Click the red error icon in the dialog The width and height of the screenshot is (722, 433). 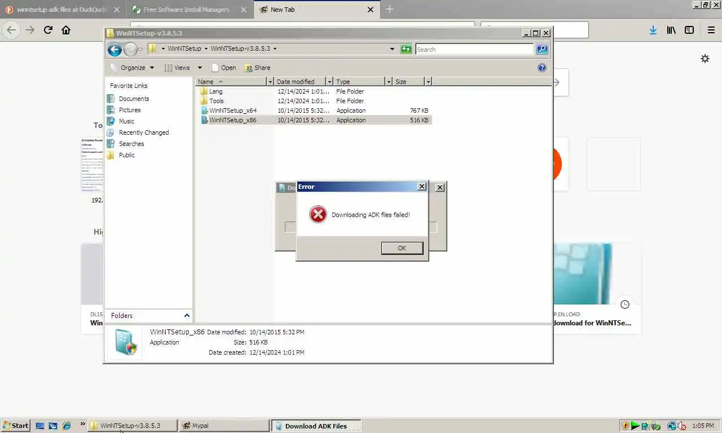coord(318,214)
